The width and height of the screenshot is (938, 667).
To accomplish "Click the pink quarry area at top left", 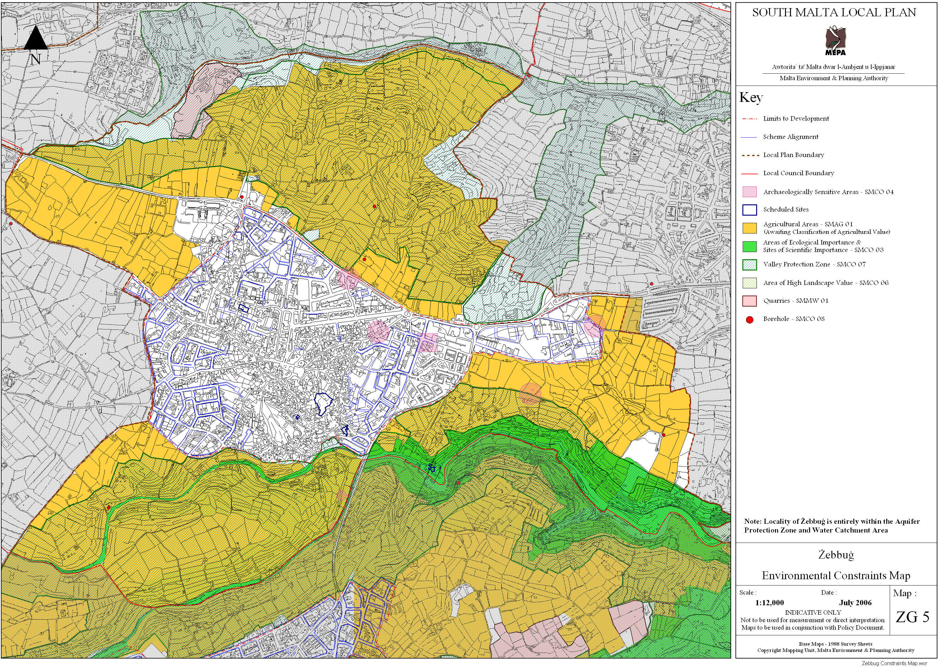I will click(x=205, y=101).
